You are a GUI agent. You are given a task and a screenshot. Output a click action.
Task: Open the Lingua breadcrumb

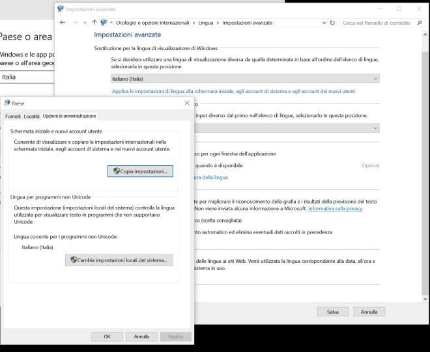pos(206,23)
